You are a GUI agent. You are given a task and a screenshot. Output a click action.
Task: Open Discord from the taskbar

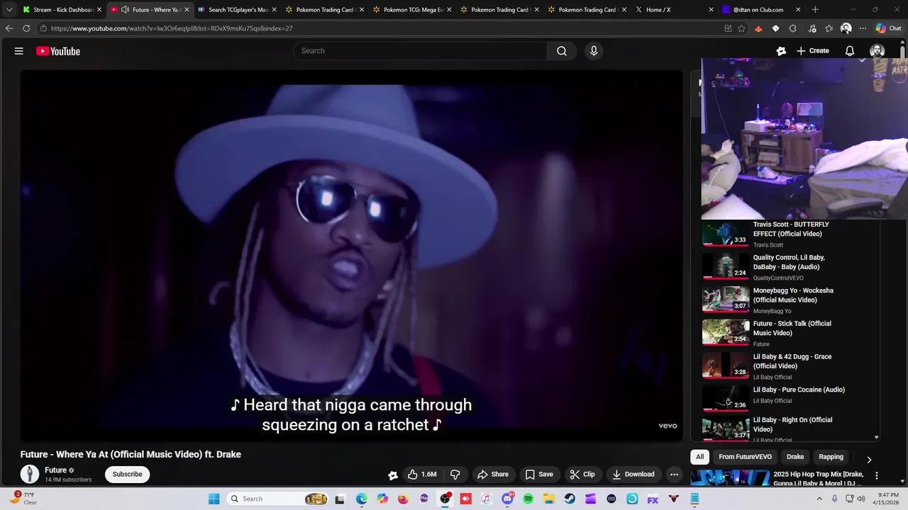click(507, 499)
